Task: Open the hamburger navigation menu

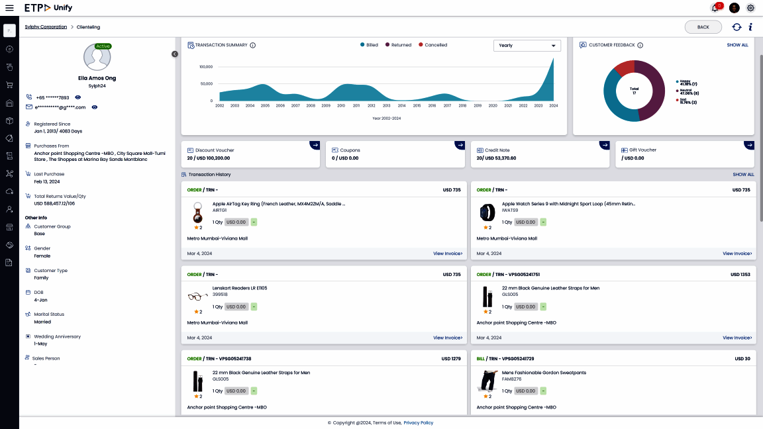Action: 9,7
